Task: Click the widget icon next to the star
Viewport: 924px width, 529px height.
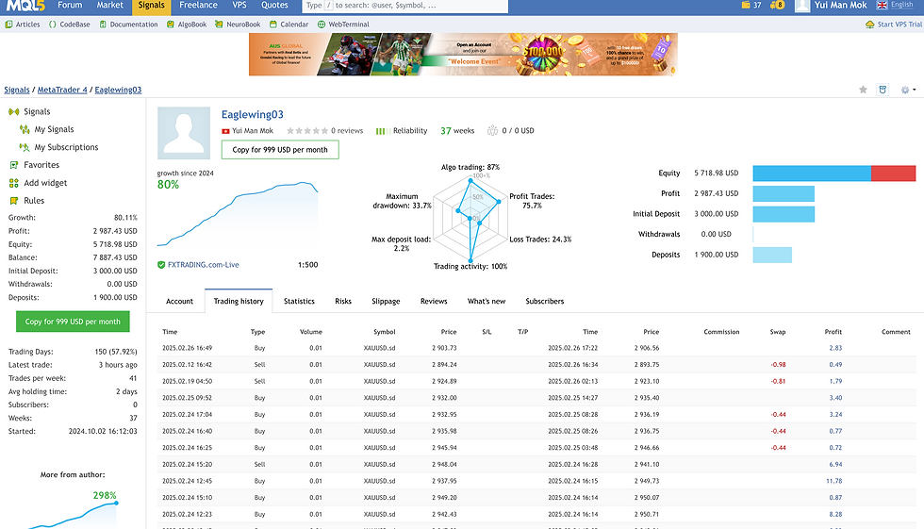Action: coord(883,90)
